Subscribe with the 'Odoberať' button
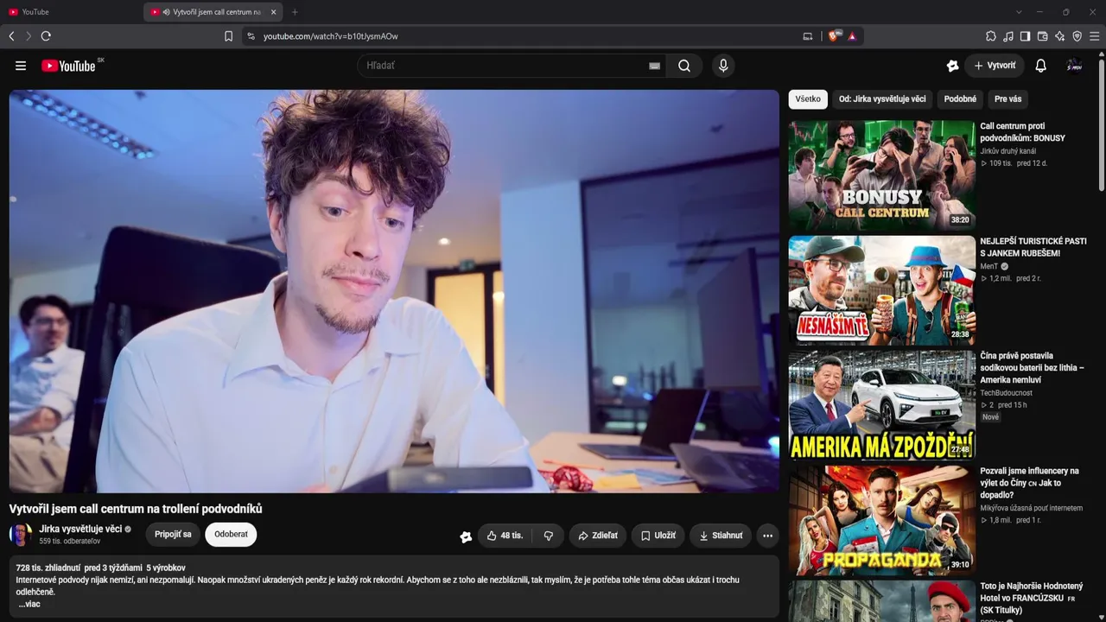1106x622 pixels. point(231,535)
